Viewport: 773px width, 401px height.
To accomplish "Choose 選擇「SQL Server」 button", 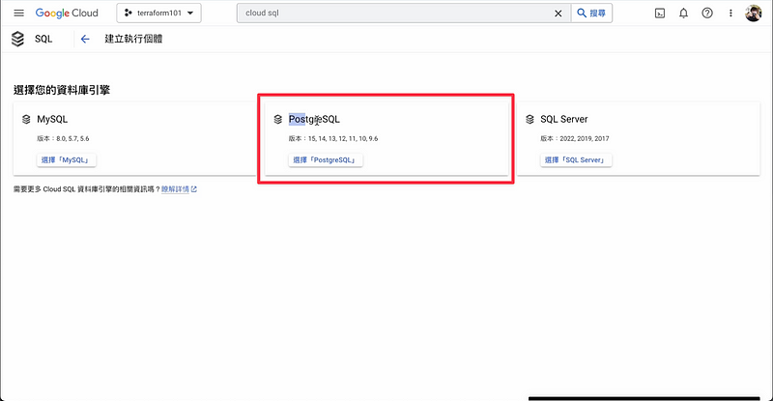I will [576, 160].
